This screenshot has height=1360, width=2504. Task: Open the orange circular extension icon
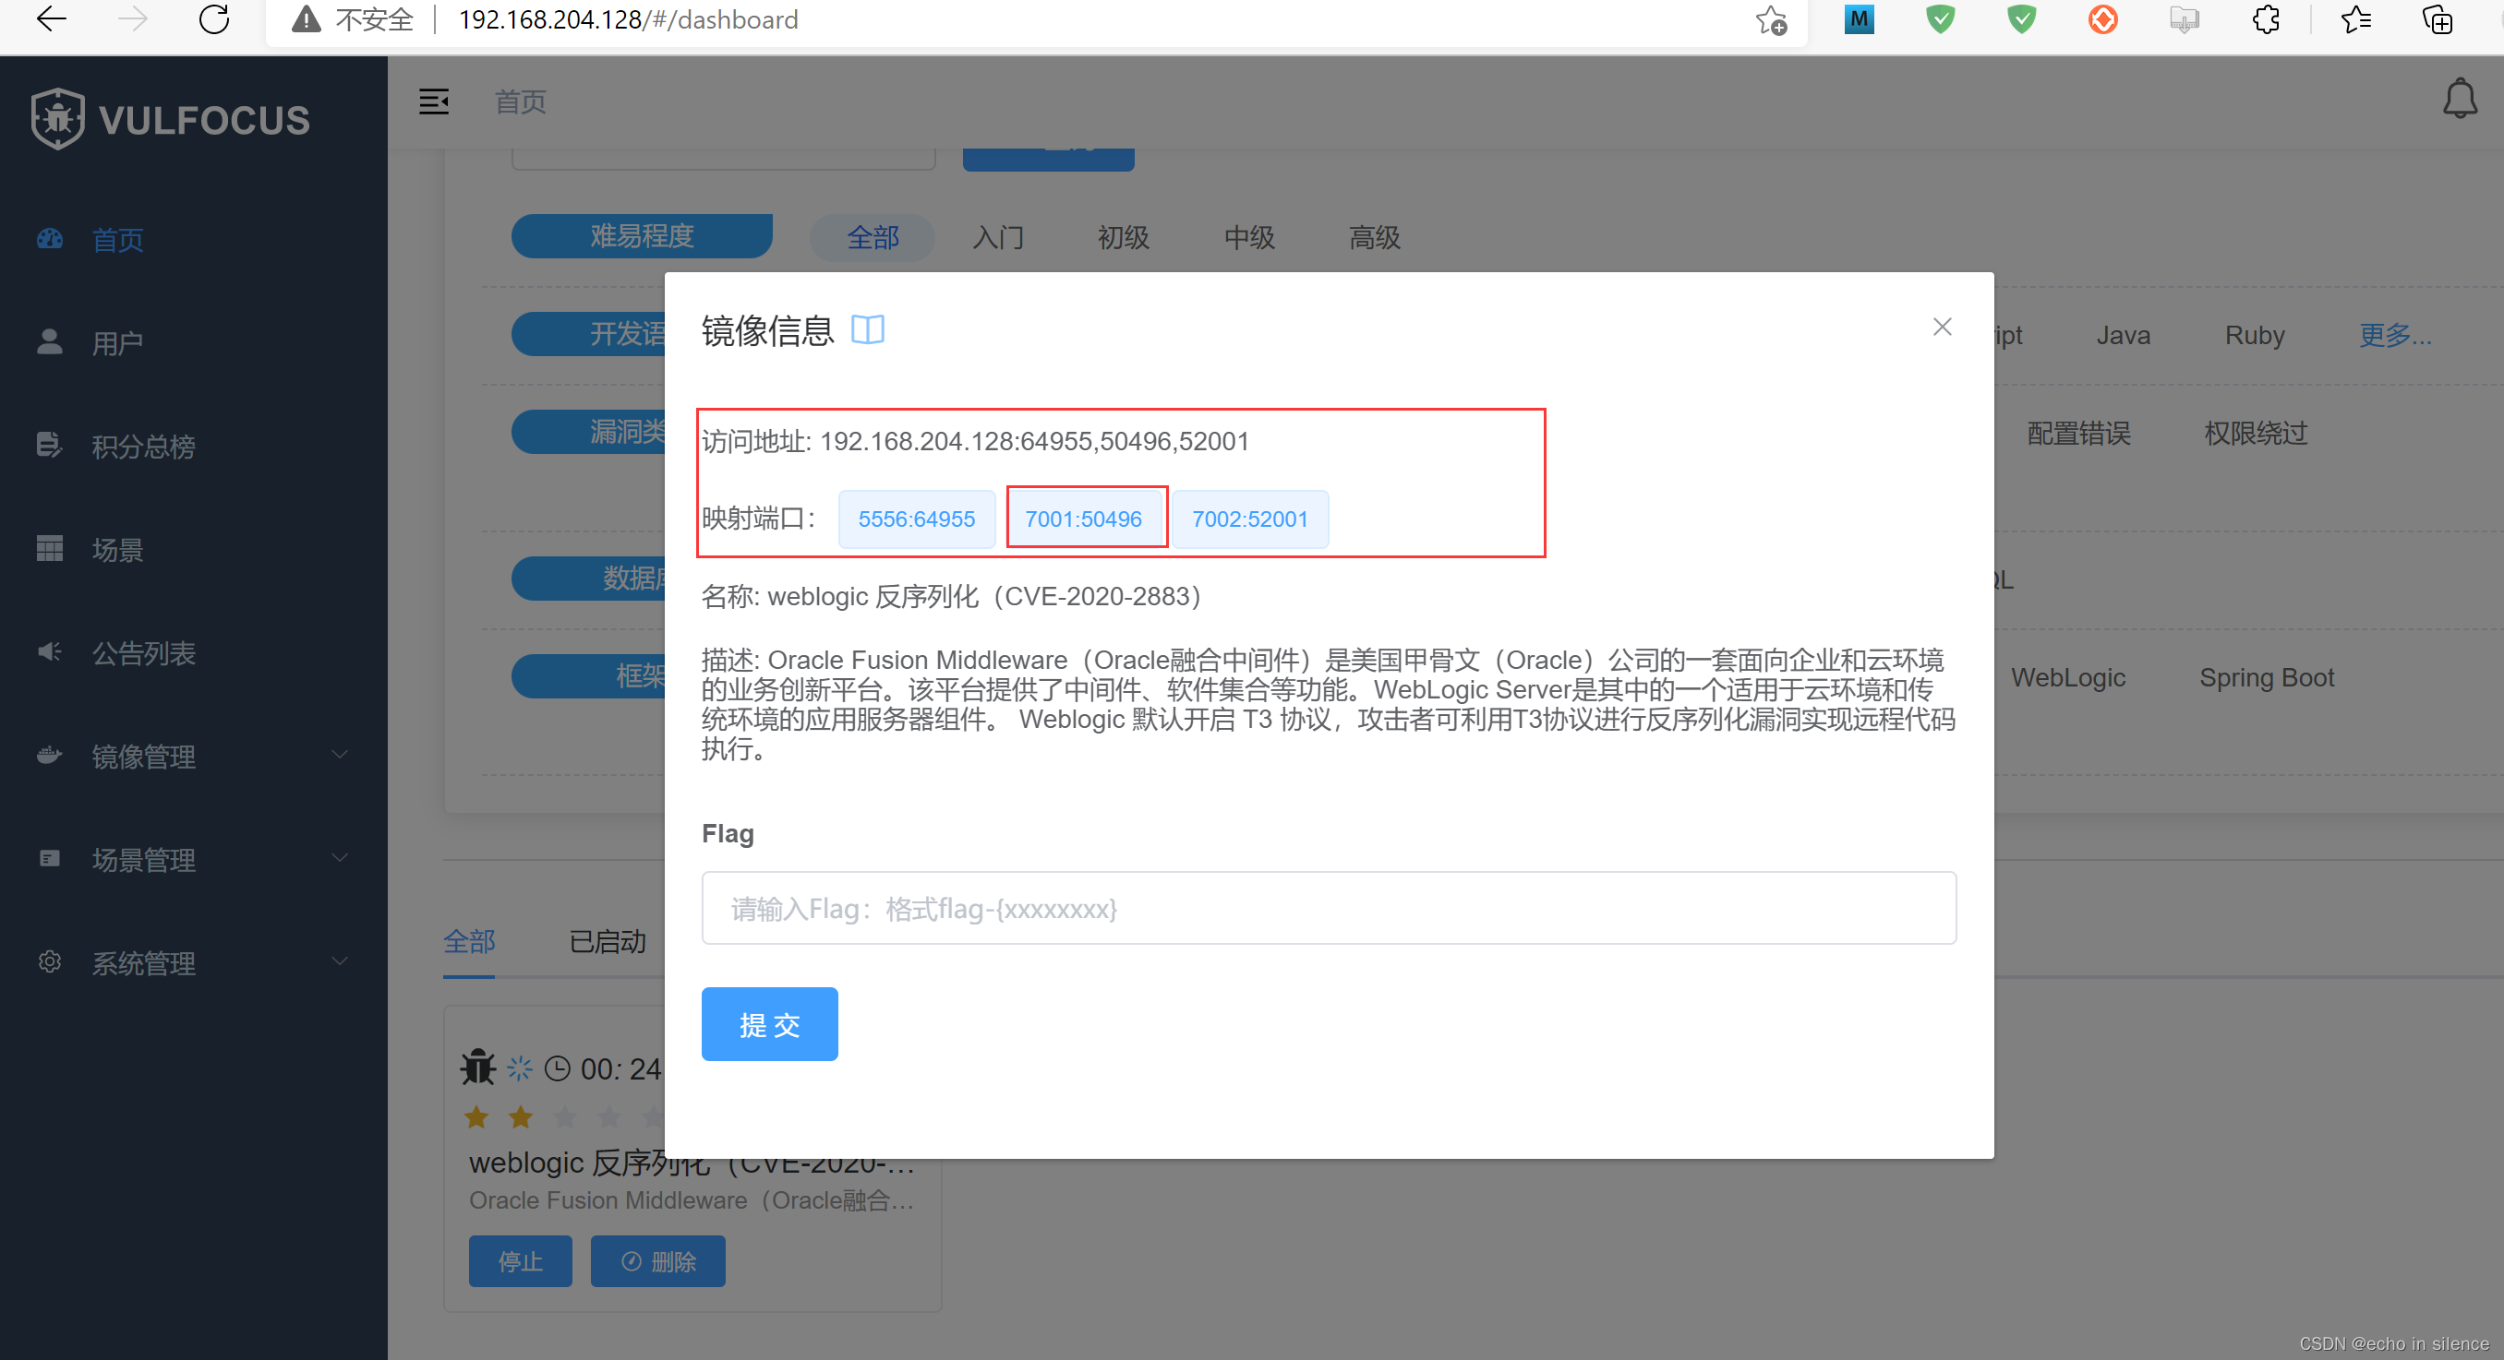[x=2102, y=19]
